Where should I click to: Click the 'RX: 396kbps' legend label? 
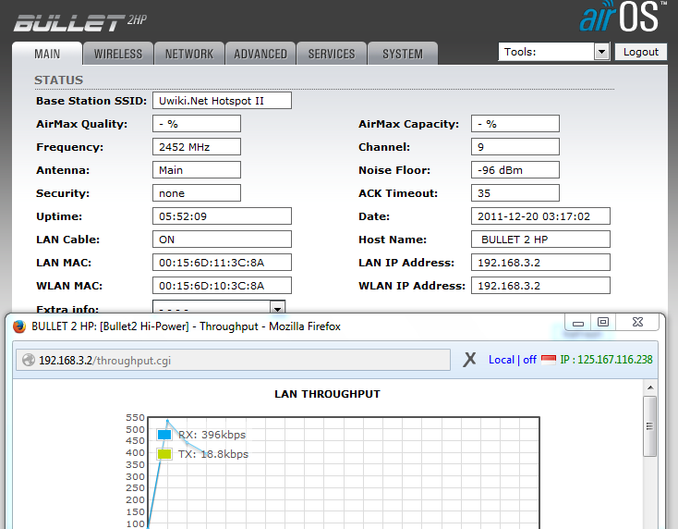[x=212, y=435]
